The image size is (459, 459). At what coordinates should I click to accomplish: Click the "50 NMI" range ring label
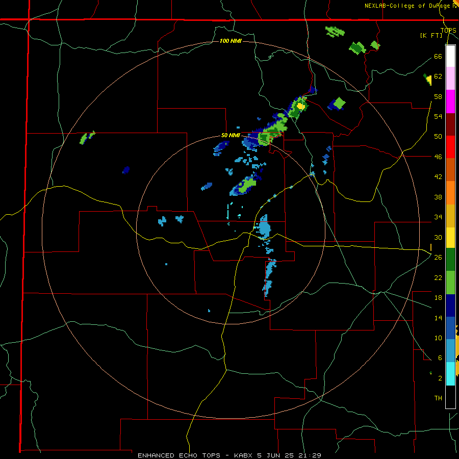coord(231,135)
